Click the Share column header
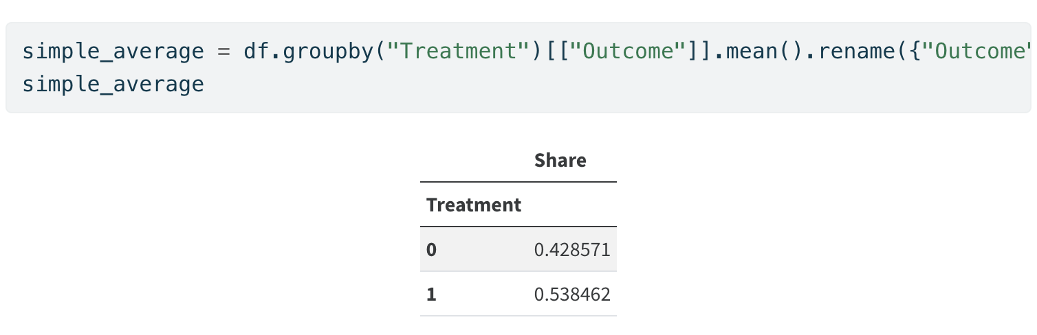The width and height of the screenshot is (1037, 335). [560, 161]
